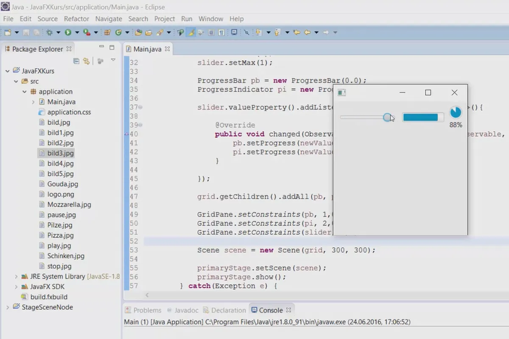Toggle Link with Editor in Package Explorer
Viewport: 509px width, 339px height.
click(x=86, y=61)
